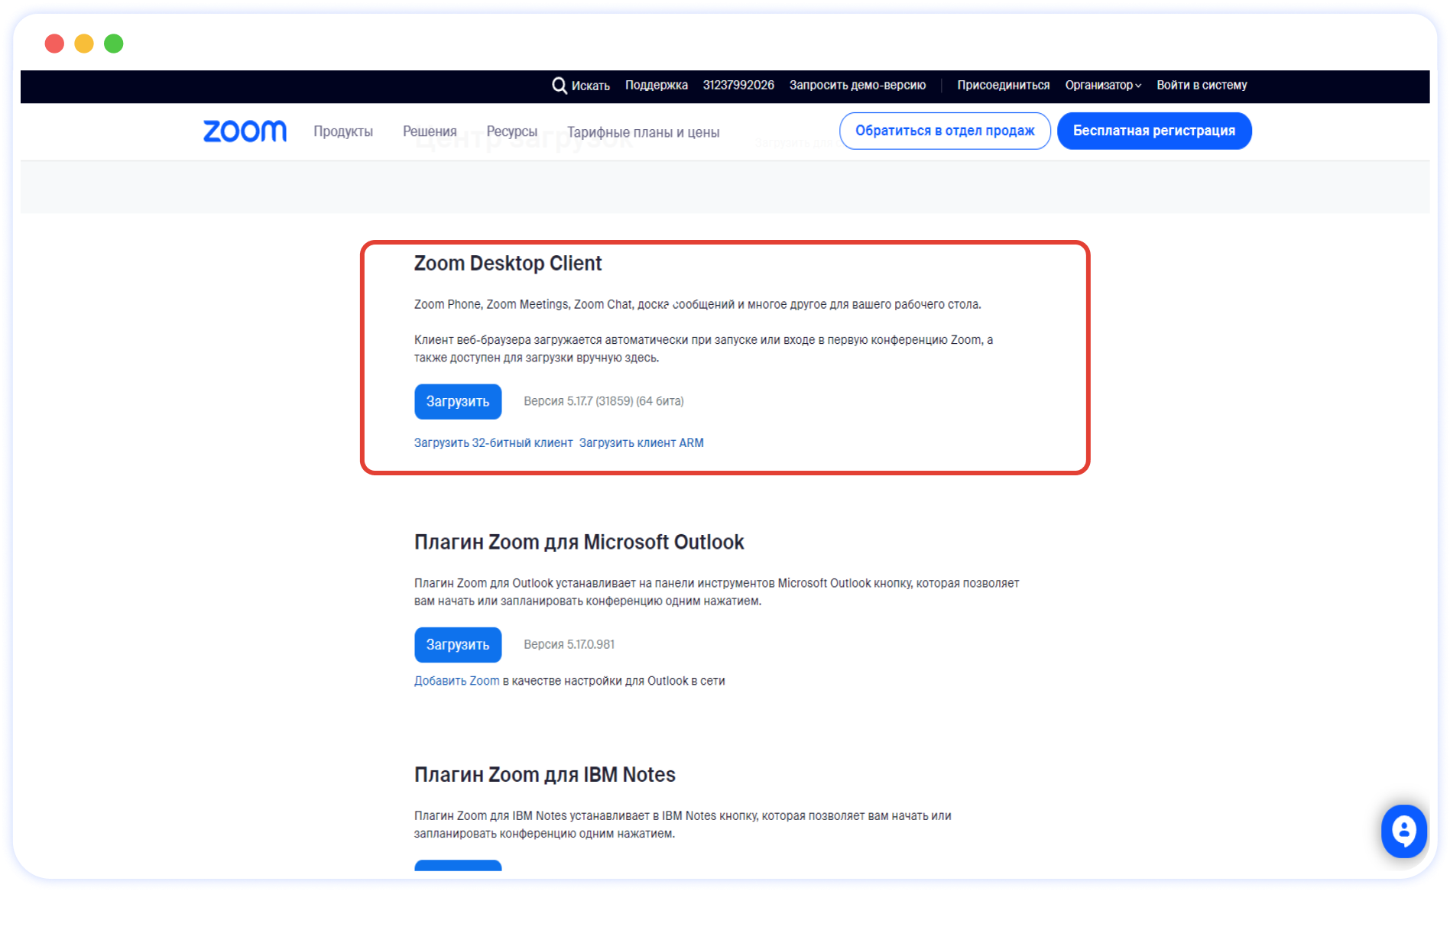Click the Добавить Zoom link
This screenshot has width=1450, height=943.
click(x=456, y=681)
